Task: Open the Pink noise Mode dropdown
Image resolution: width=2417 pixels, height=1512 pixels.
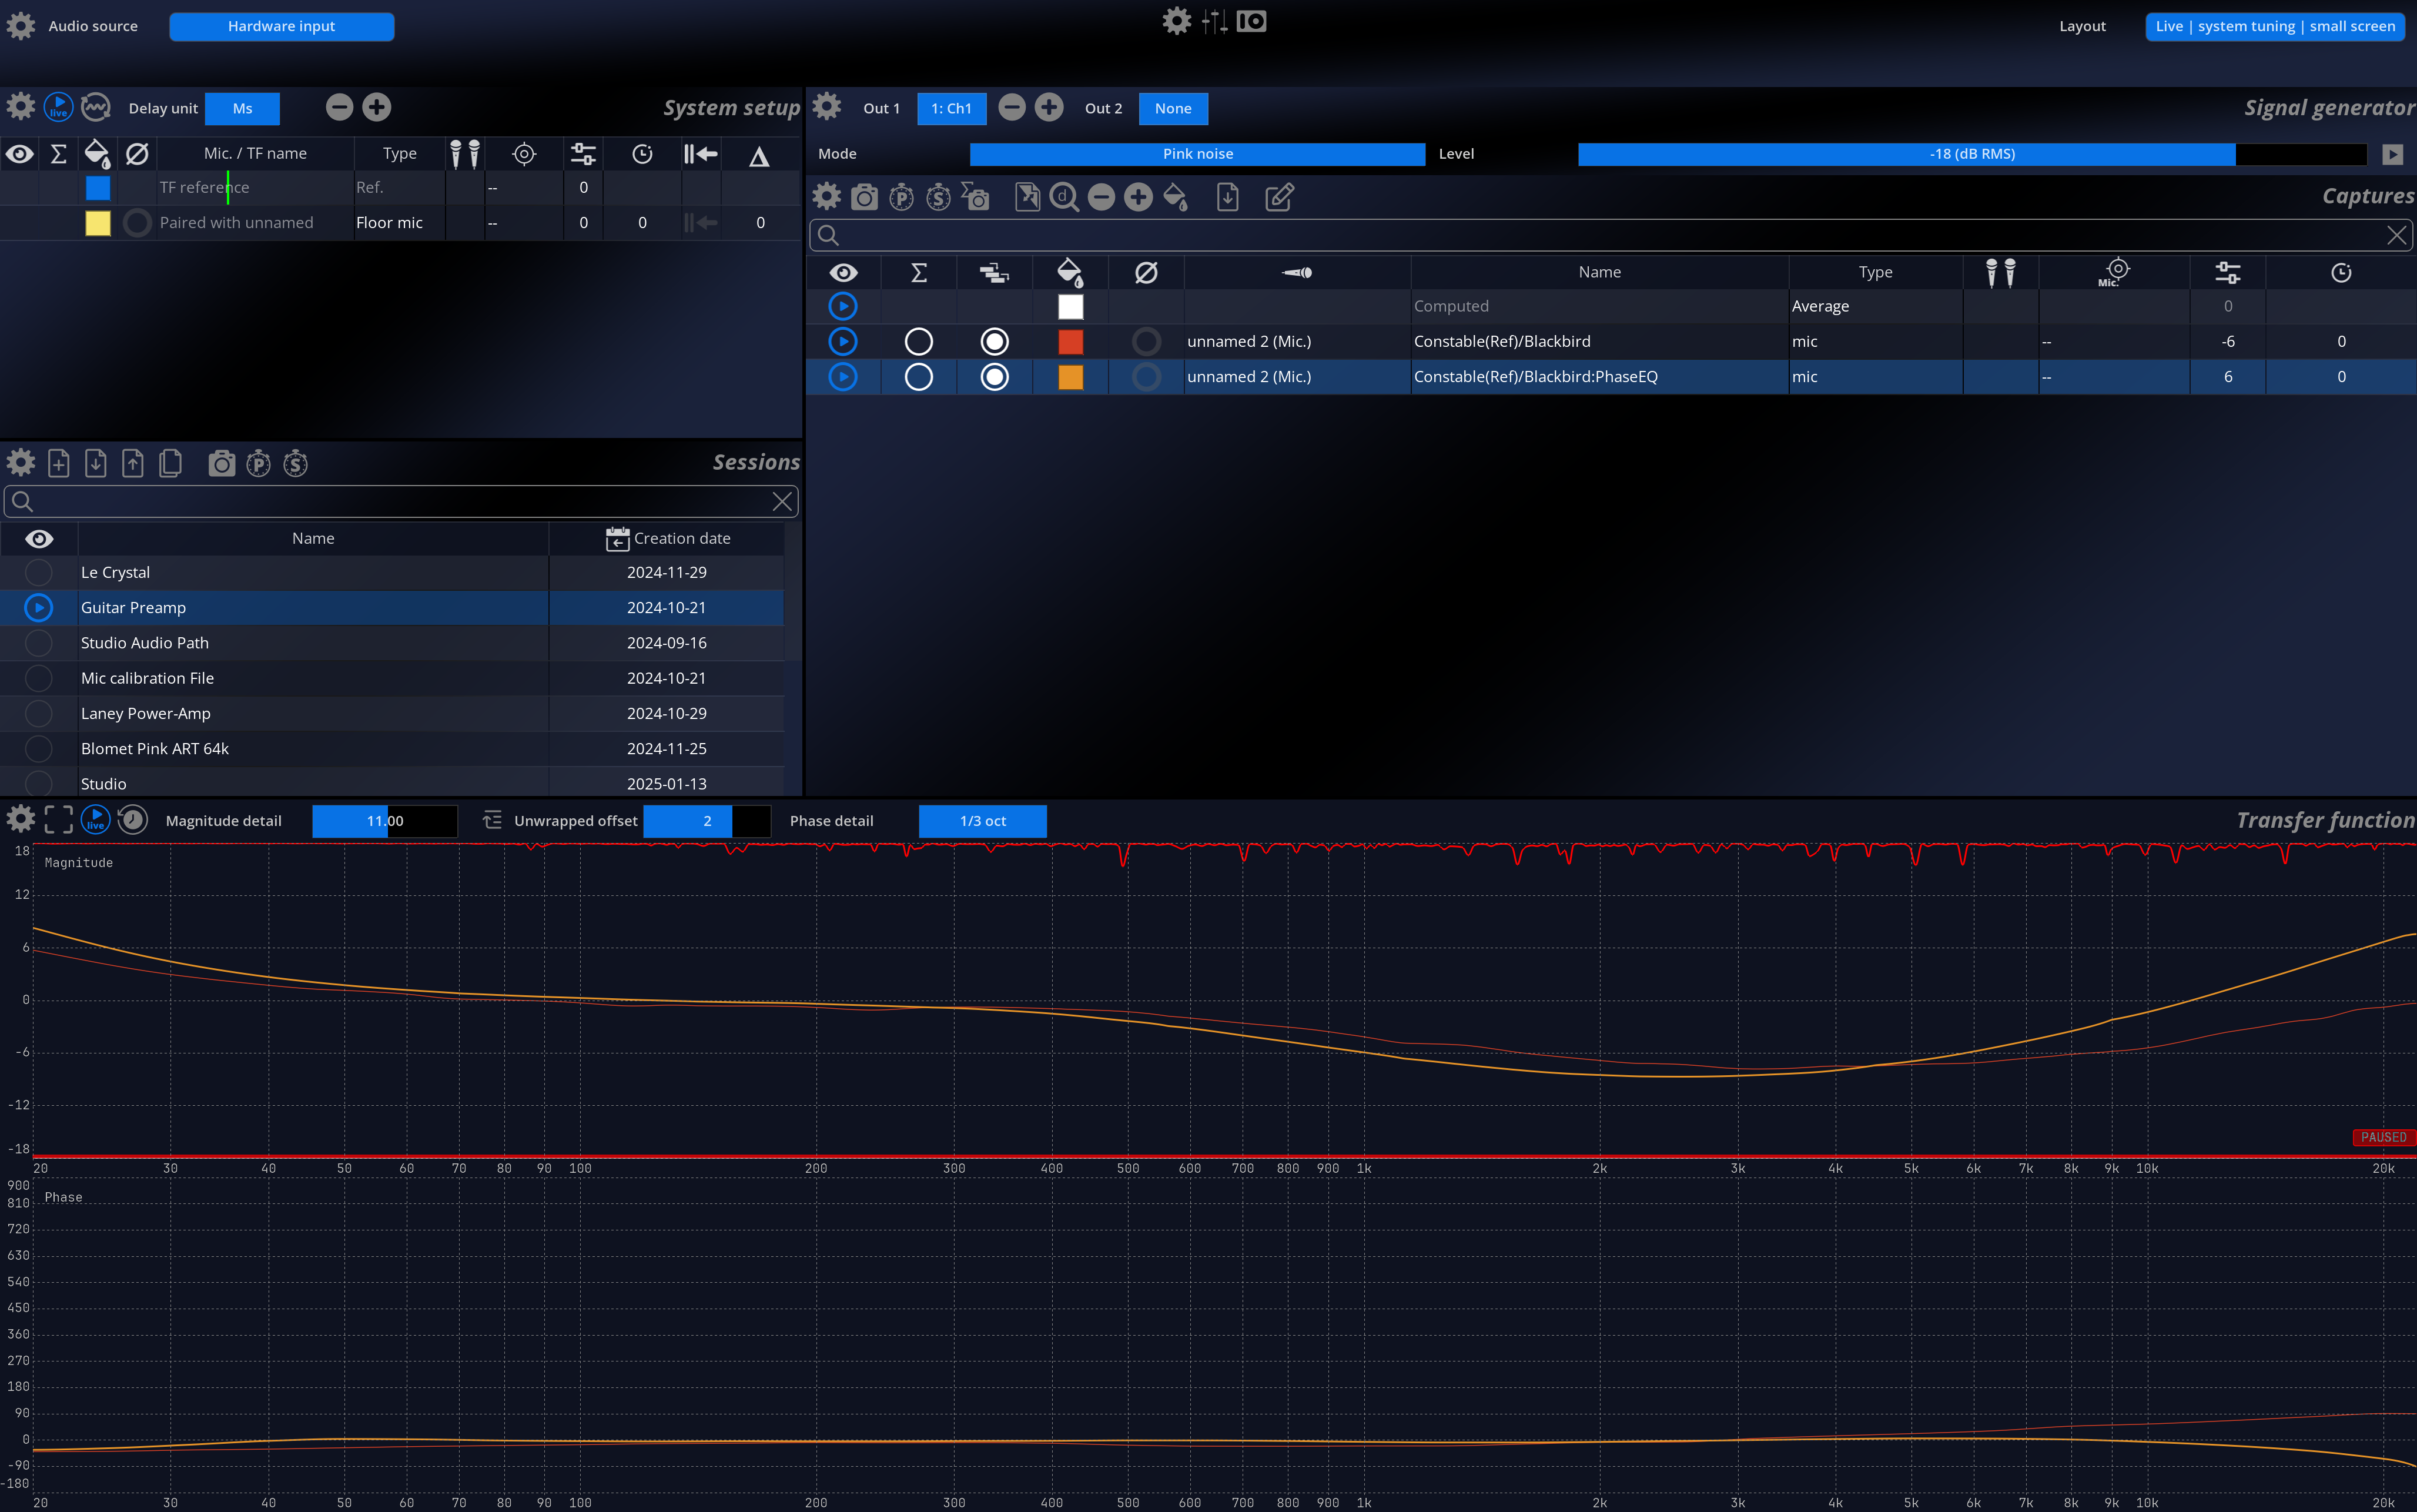Action: [1197, 154]
